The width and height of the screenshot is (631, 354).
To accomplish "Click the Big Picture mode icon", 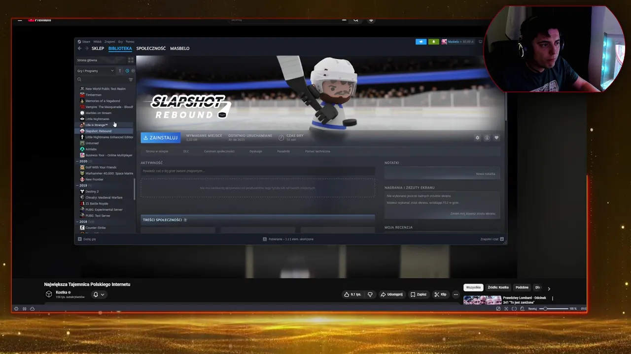I will (481, 42).
